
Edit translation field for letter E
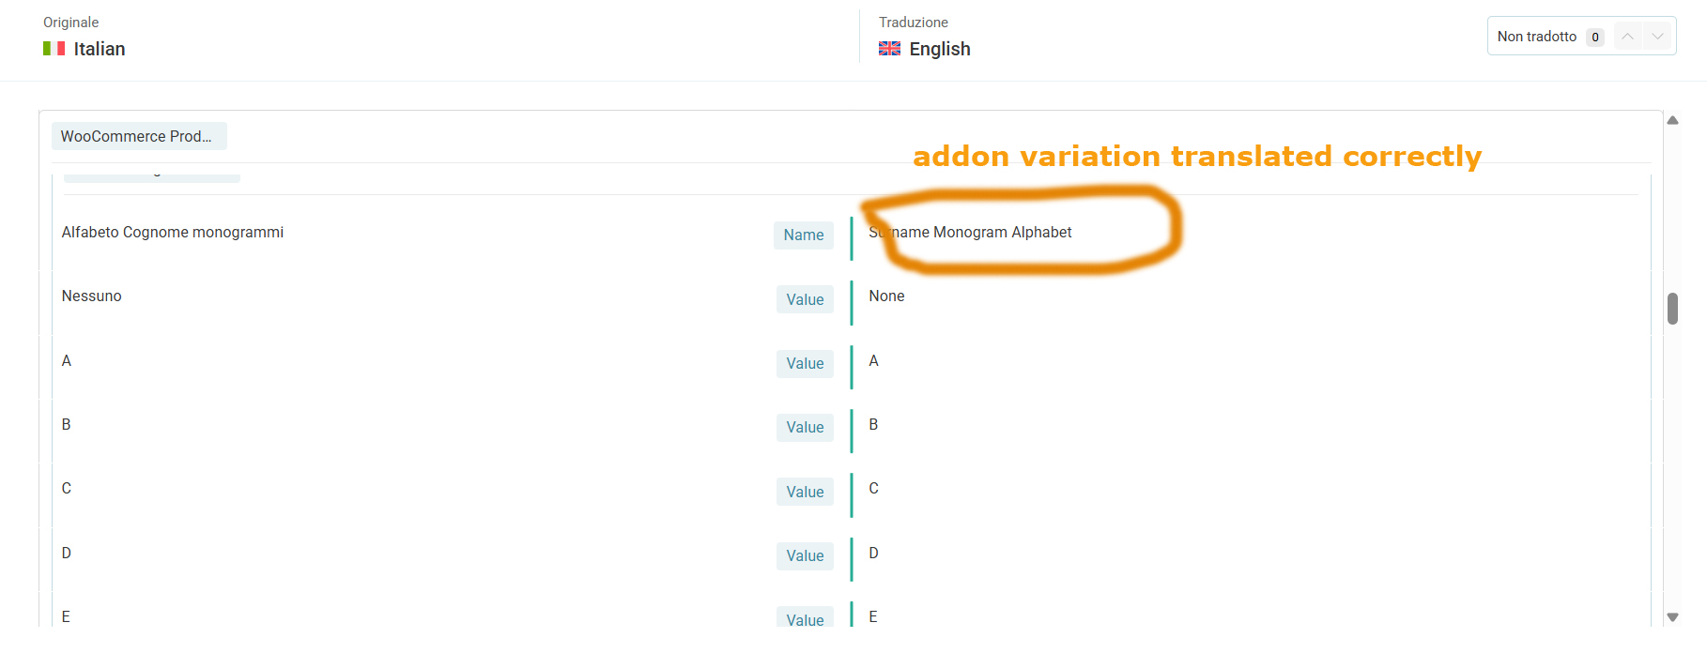pyautogui.click(x=874, y=617)
